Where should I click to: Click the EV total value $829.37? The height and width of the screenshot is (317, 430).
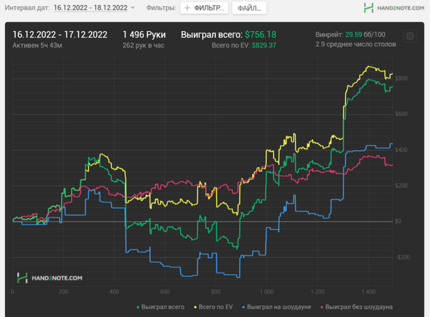pos(264,46)
